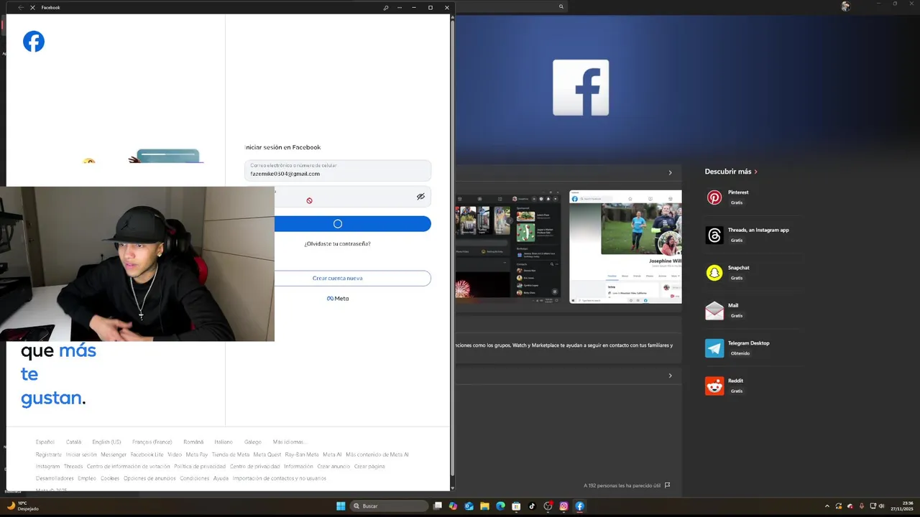
Task: Open Más idiomas… language options
Action: tap(289, 442)
